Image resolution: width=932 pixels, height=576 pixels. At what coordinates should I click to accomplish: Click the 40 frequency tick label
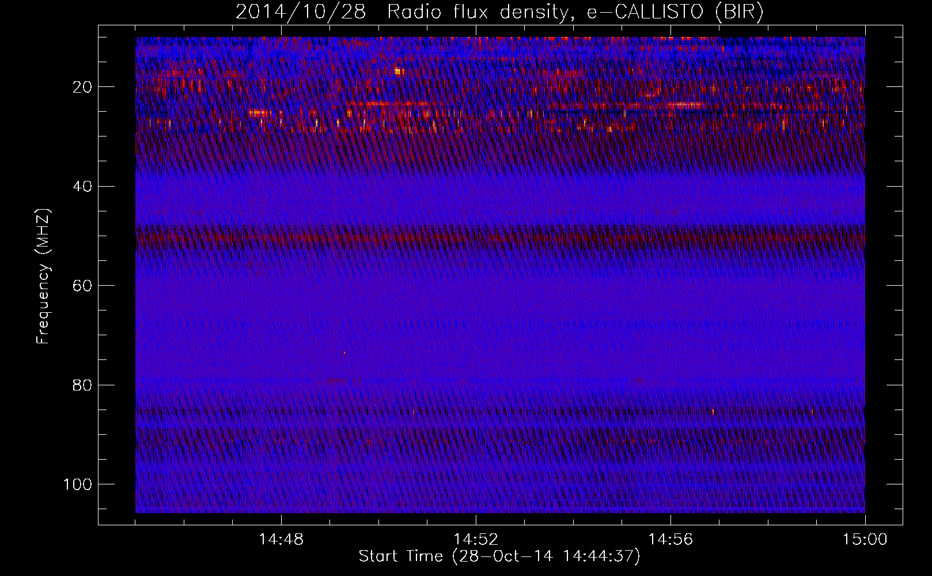[x=83, y=187]
